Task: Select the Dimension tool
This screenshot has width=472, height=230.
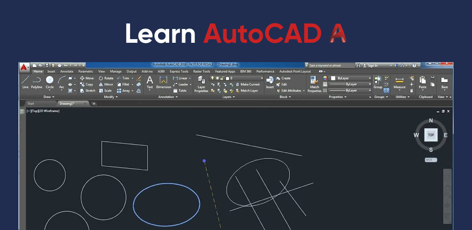Action: 164,83
